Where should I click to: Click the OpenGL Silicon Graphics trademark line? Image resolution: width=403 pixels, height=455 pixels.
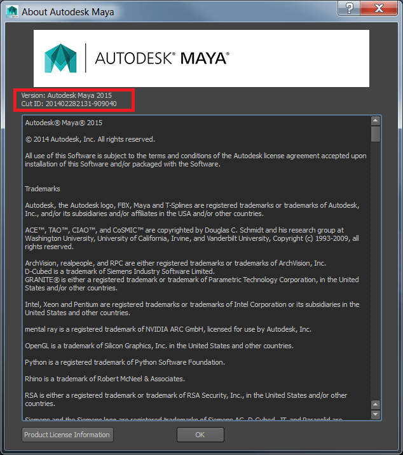(159, 346)
